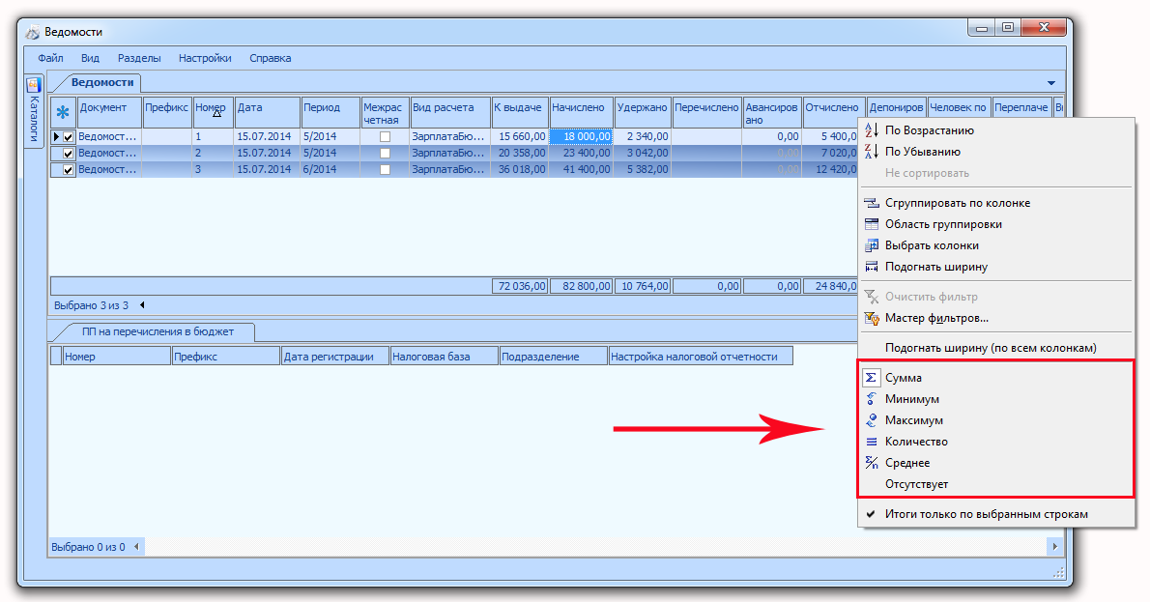Click the sigma Сумма icon

(872, 378)
